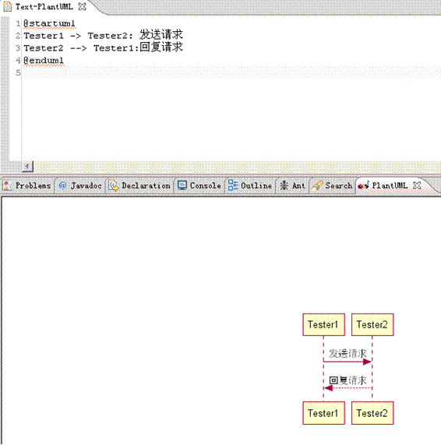Click the line 'Tester1 -> Tester2: 发送请求'
Screen dimensions: 441x445
(103, 36)
